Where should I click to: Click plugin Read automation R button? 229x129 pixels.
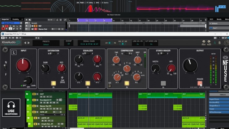(x=10, y=38)
